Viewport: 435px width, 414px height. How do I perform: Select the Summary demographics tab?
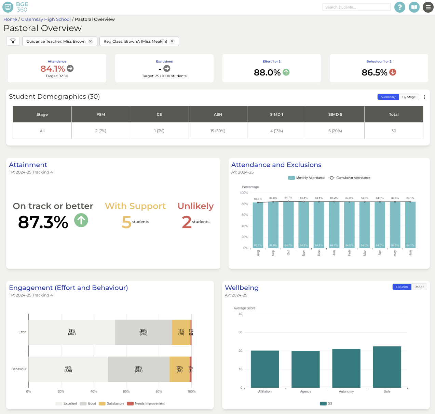(388, 97)
